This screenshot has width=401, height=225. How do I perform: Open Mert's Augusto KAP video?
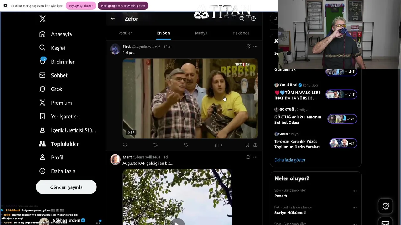click(x=177, y=197)
